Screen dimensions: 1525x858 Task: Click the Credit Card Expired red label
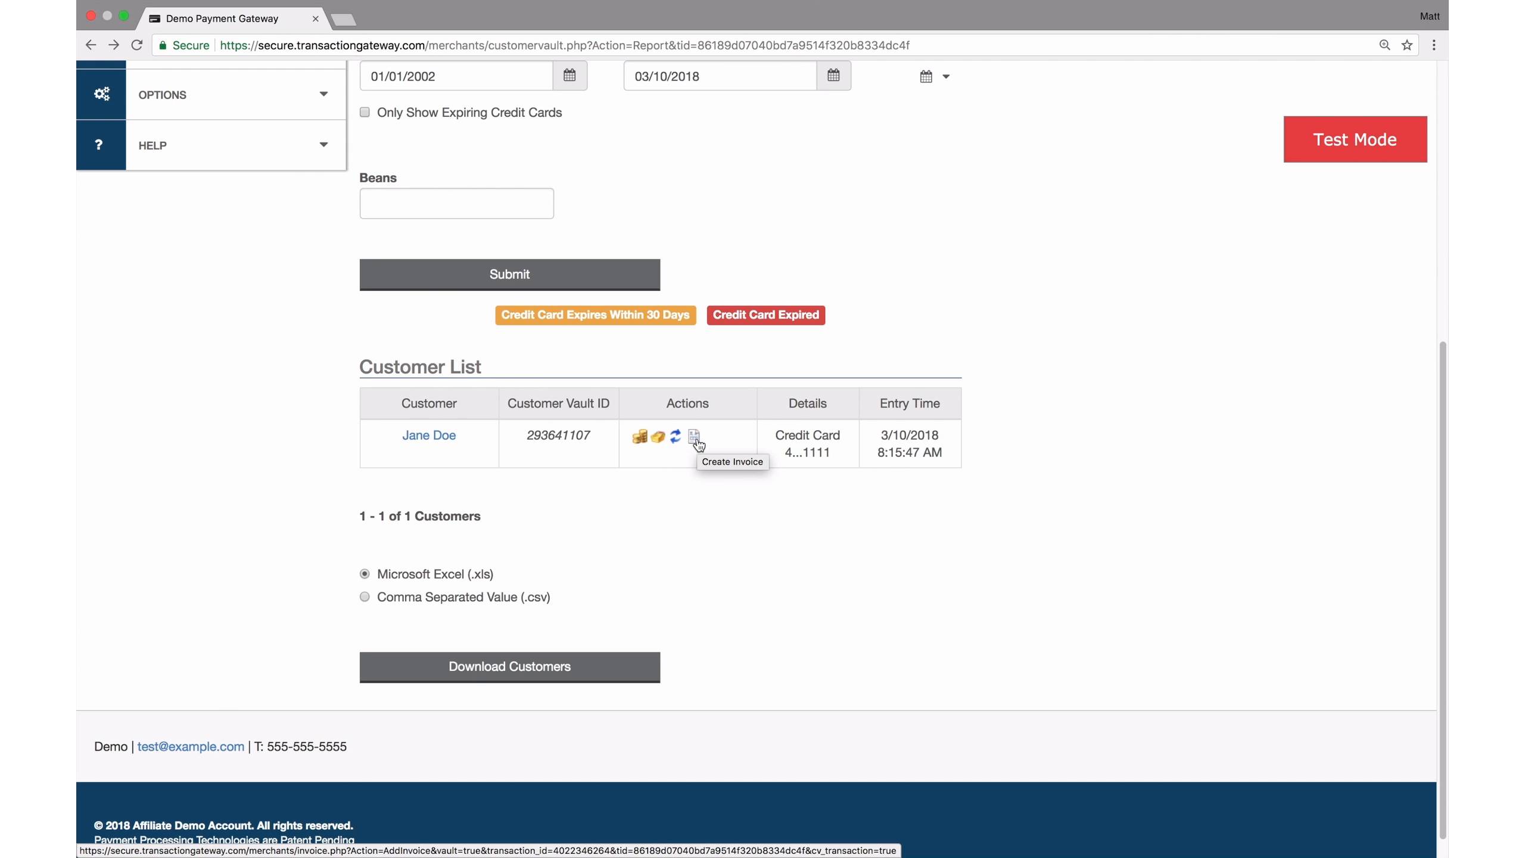tap(766, 315)
